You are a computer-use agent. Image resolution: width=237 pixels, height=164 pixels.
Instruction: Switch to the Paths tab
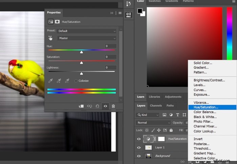coord(170,106)
